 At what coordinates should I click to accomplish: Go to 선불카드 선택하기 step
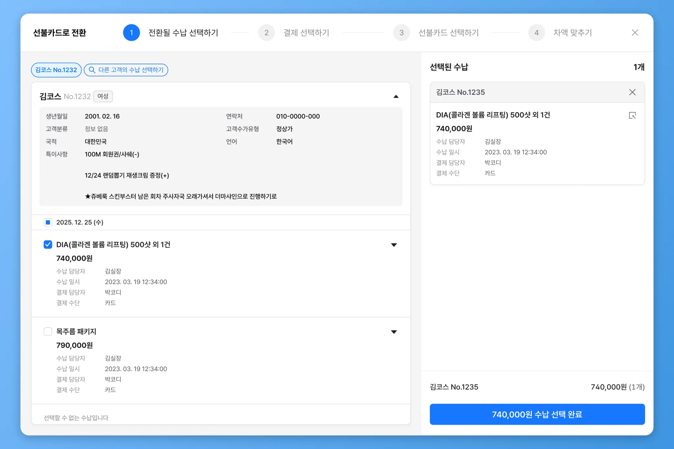(x=448, y=33)
